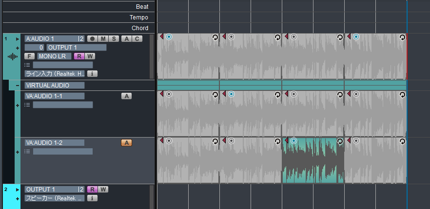Toggle the Read automation button on A:AUDIO 1
Screen dimensions: 430x209
[79, 56]
